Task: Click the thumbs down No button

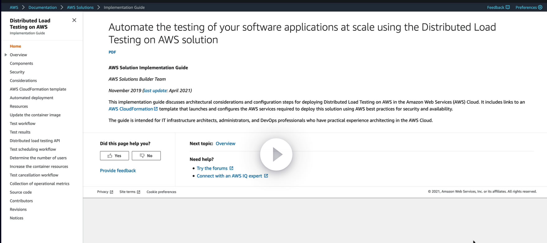Action: click(146, 156)
